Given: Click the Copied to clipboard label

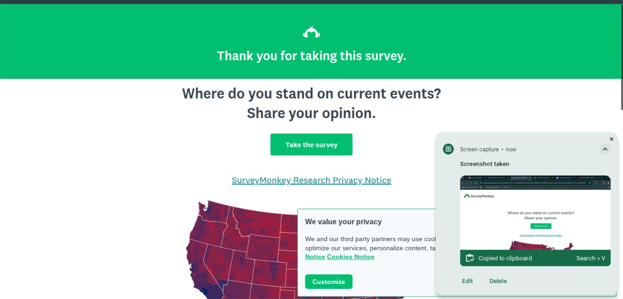Looking at the screenshot, I should [x=505, y=258].
